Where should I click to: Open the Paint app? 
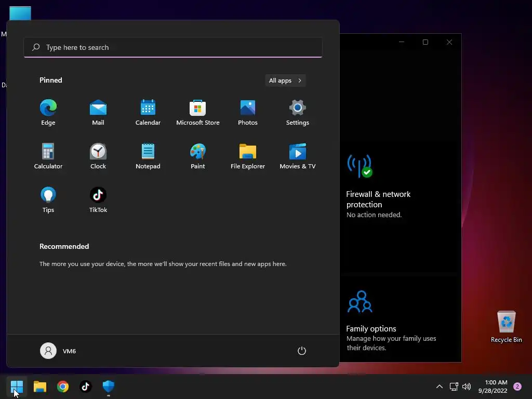click(198, 156)
